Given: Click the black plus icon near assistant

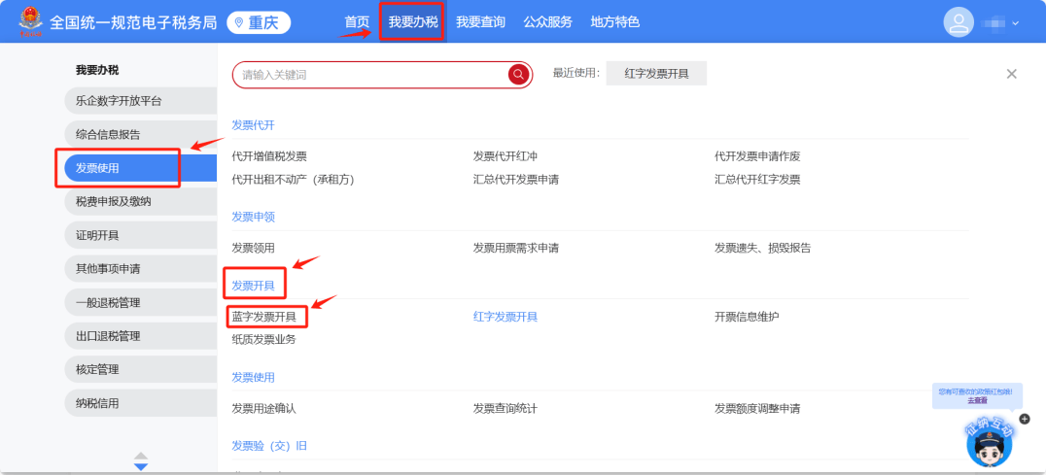Looking at the screenshot, I should click(x=1025, y=419).
